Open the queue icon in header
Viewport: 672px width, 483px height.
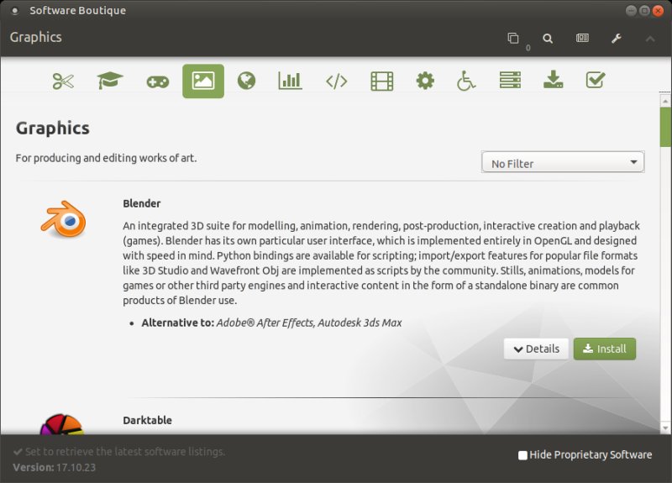[x=513, y=38]
